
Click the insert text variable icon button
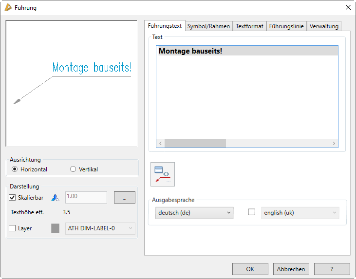(163, 174)
